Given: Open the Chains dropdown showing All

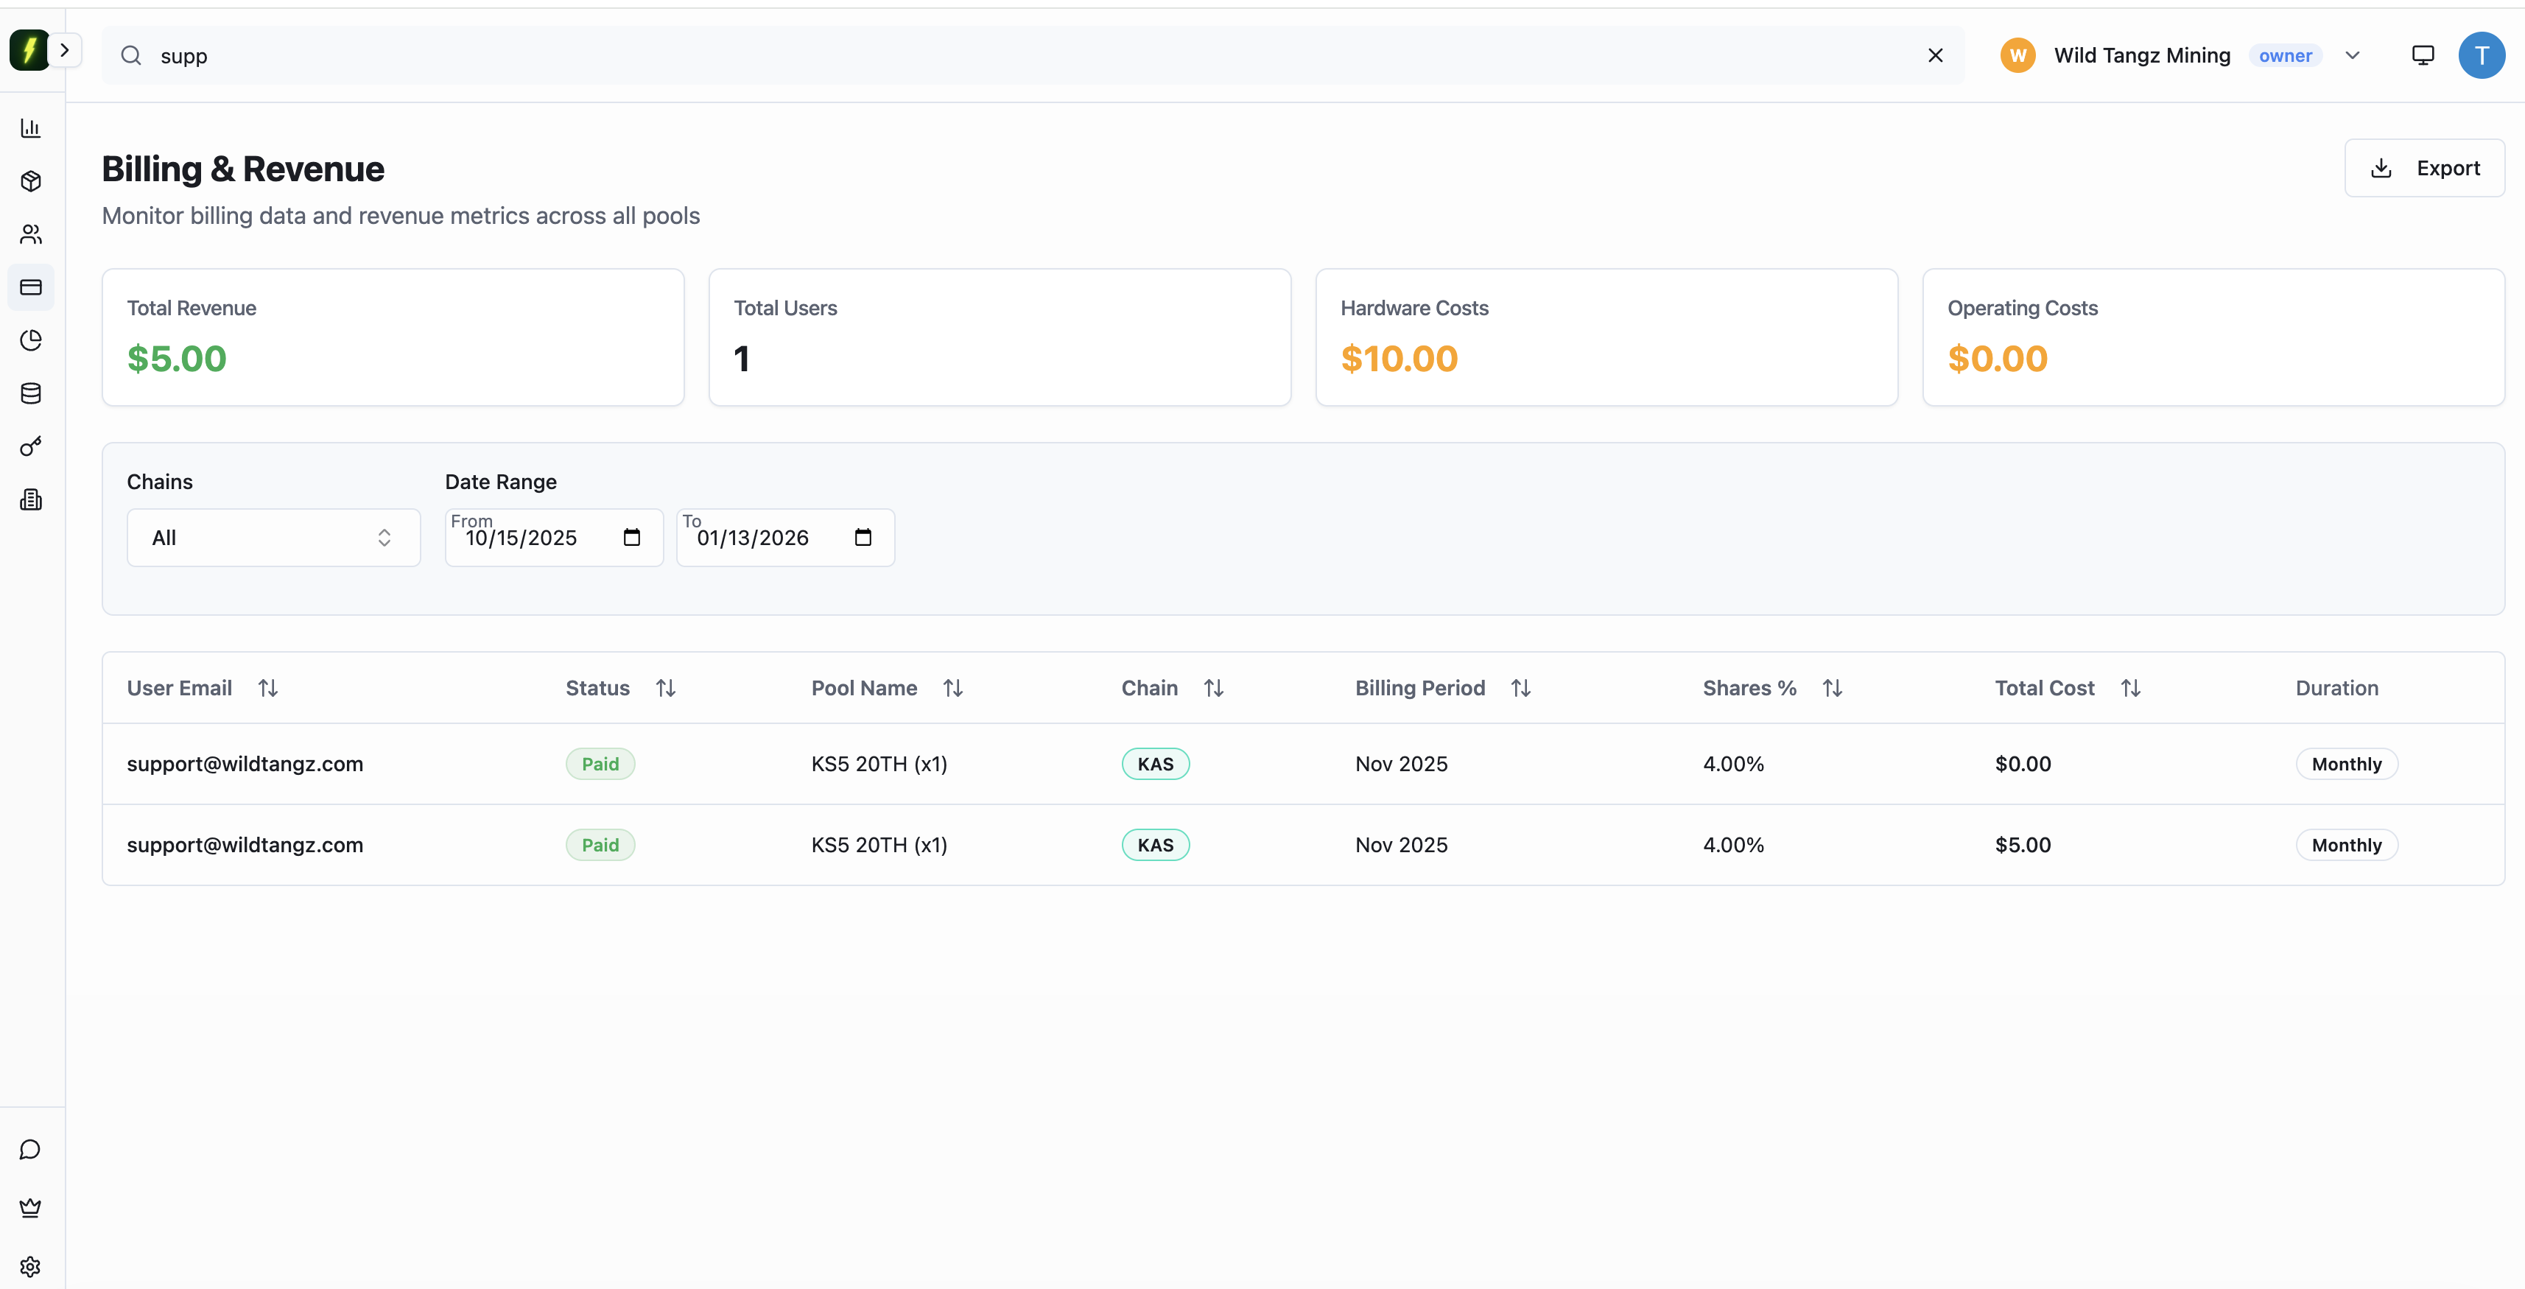Looking at the screenshot, I should tap(273, 537).
